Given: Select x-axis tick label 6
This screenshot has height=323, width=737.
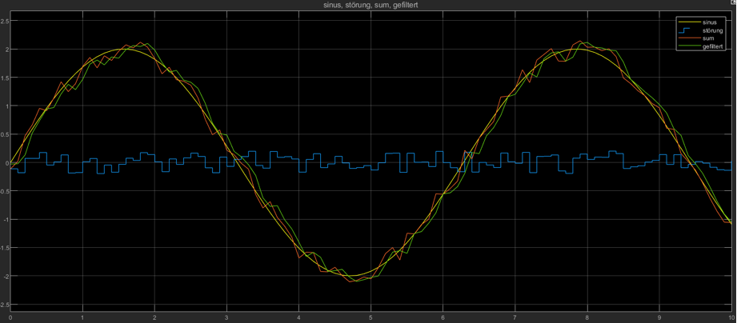Looking at the screenshot, I should pos(443,318).
